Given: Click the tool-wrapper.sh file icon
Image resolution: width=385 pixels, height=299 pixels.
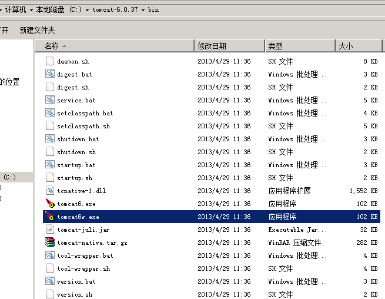Looking at the screenshot, I should (50, 268).
